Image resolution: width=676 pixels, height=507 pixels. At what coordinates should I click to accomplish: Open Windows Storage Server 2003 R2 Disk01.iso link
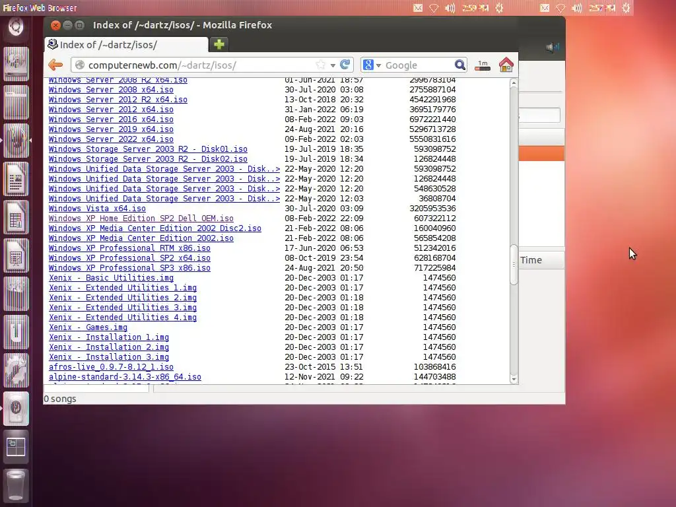click(148, 149)
